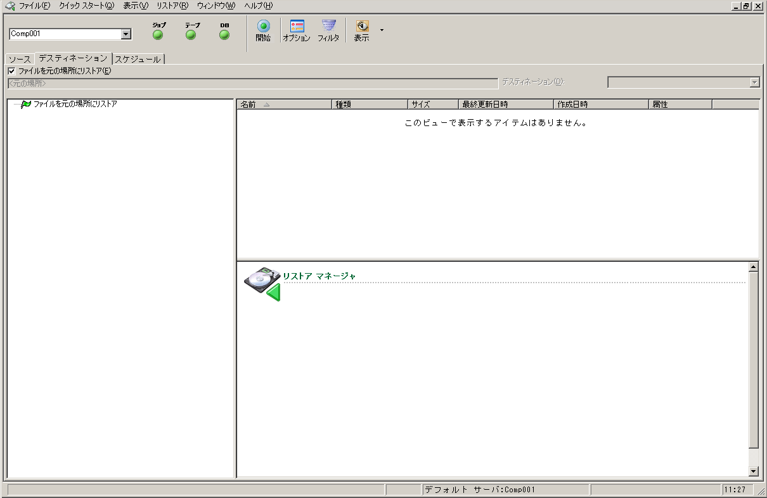Start the restore with 開始 button
This screenshot has height=498, width=767.
[263, 31]
